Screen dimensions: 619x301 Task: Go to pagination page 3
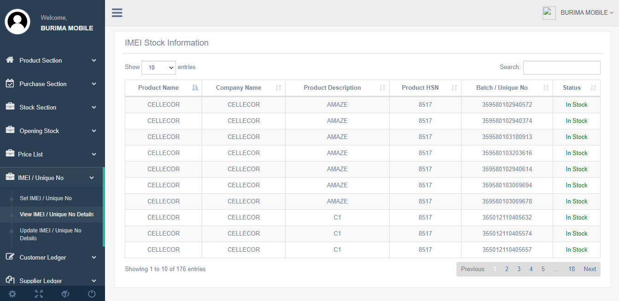coord(519,269)
